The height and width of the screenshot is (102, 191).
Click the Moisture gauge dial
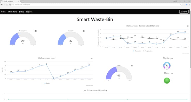(x=167, y=66)
